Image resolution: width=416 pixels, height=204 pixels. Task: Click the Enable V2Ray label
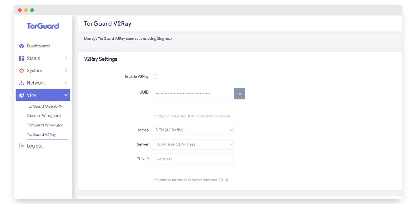pyautogui.click(x=137, y=77)
